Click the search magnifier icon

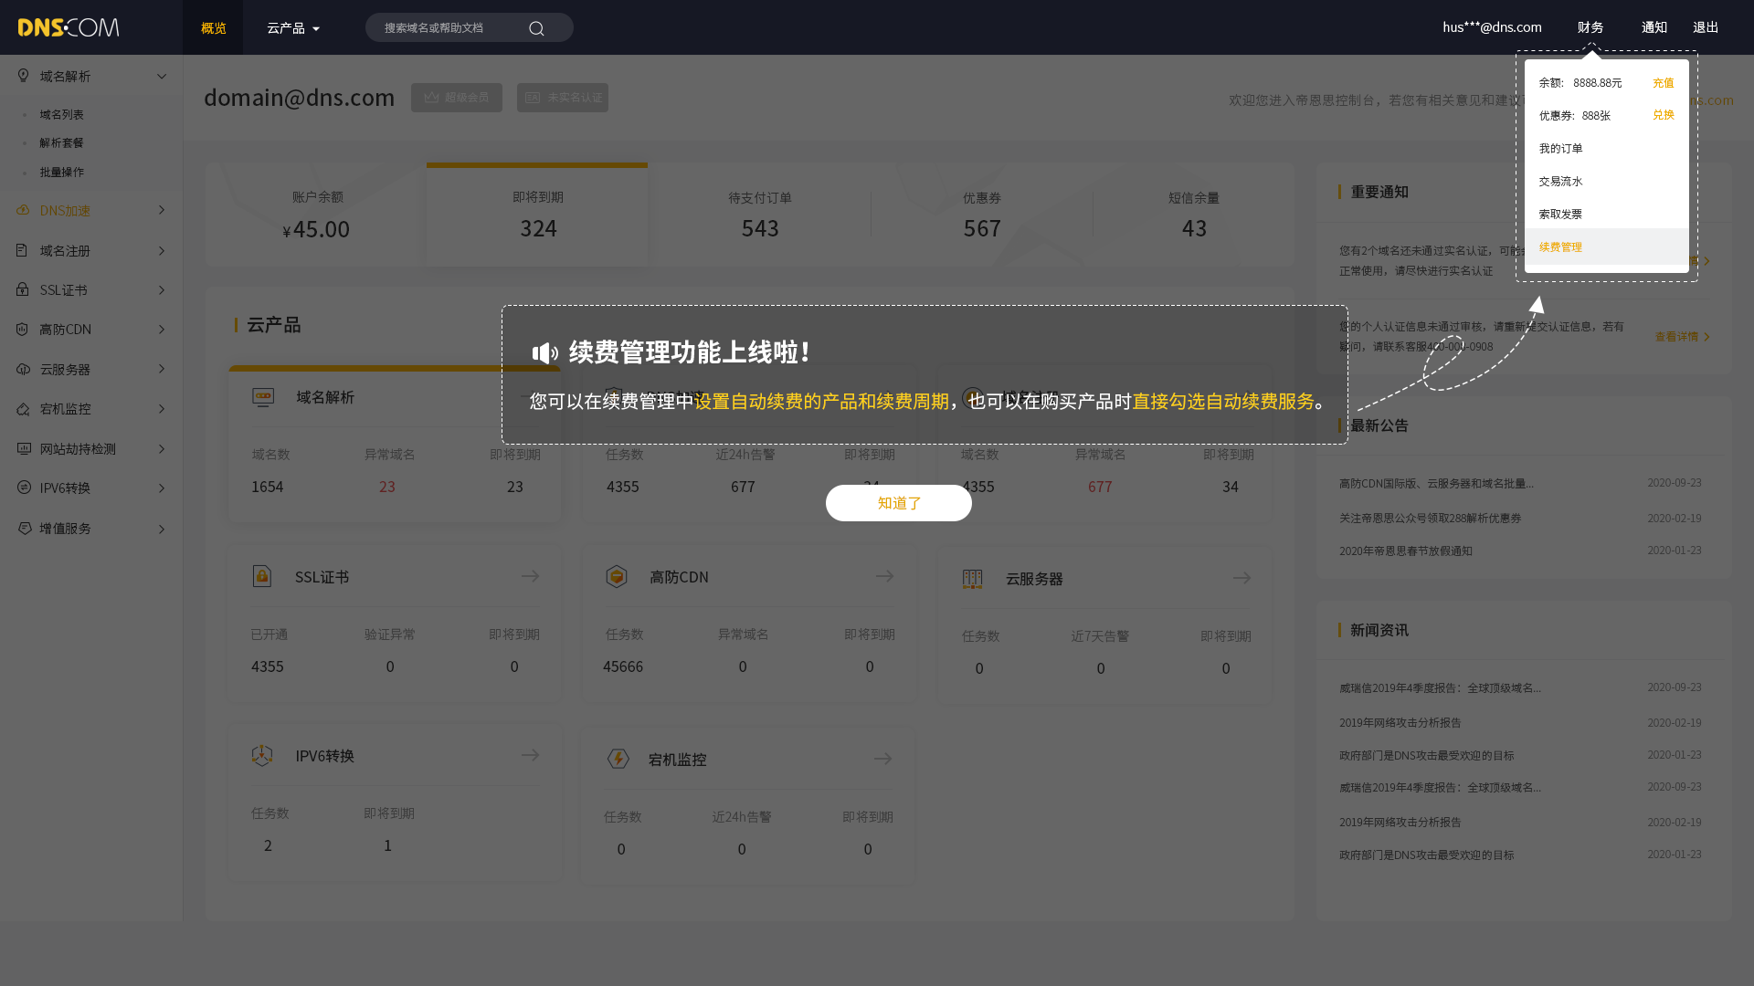tap(536, 28)
